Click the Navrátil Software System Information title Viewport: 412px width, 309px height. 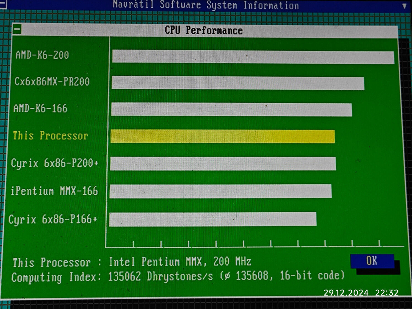click(206, 5)
